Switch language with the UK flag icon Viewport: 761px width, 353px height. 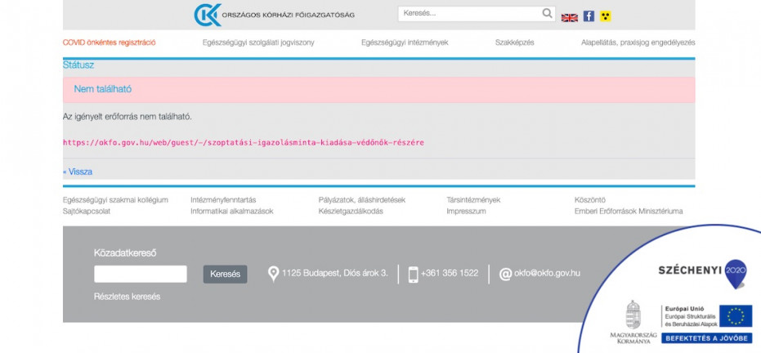[569, 17]
